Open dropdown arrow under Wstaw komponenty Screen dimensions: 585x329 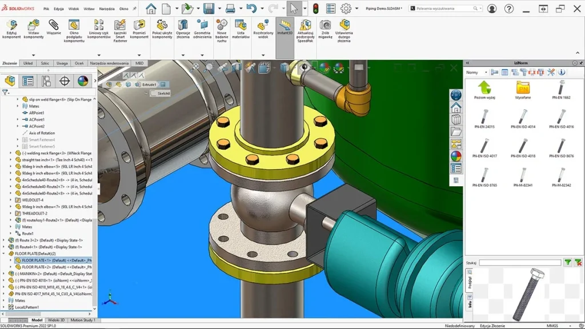(x=33, y=55)
